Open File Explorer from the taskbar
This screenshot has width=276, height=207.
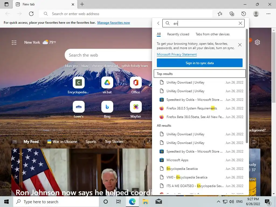click(145, 202)
